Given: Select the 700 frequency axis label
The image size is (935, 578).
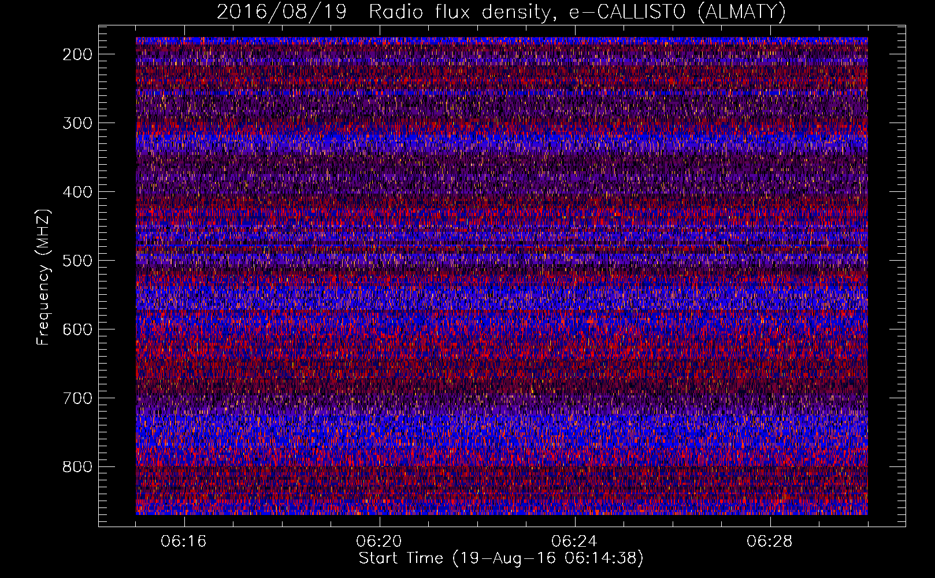Looking at the screenshot, I should click(x=77, y=398).
